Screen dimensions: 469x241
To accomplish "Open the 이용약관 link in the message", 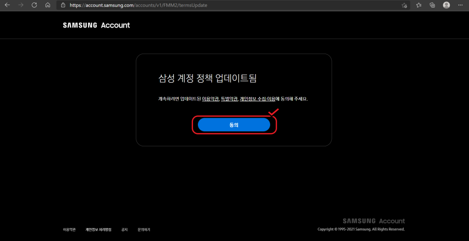I will 210,99.
